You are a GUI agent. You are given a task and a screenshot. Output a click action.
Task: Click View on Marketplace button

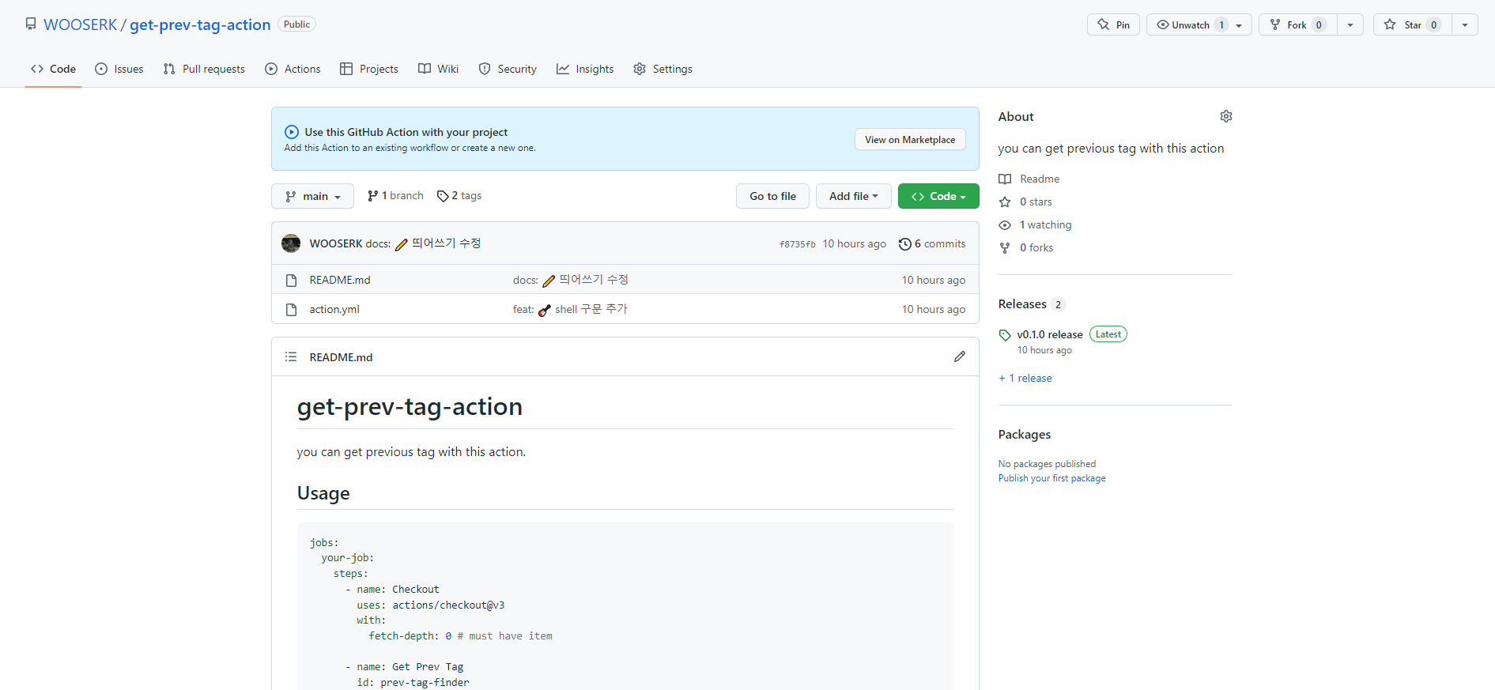tap(910, 139)
